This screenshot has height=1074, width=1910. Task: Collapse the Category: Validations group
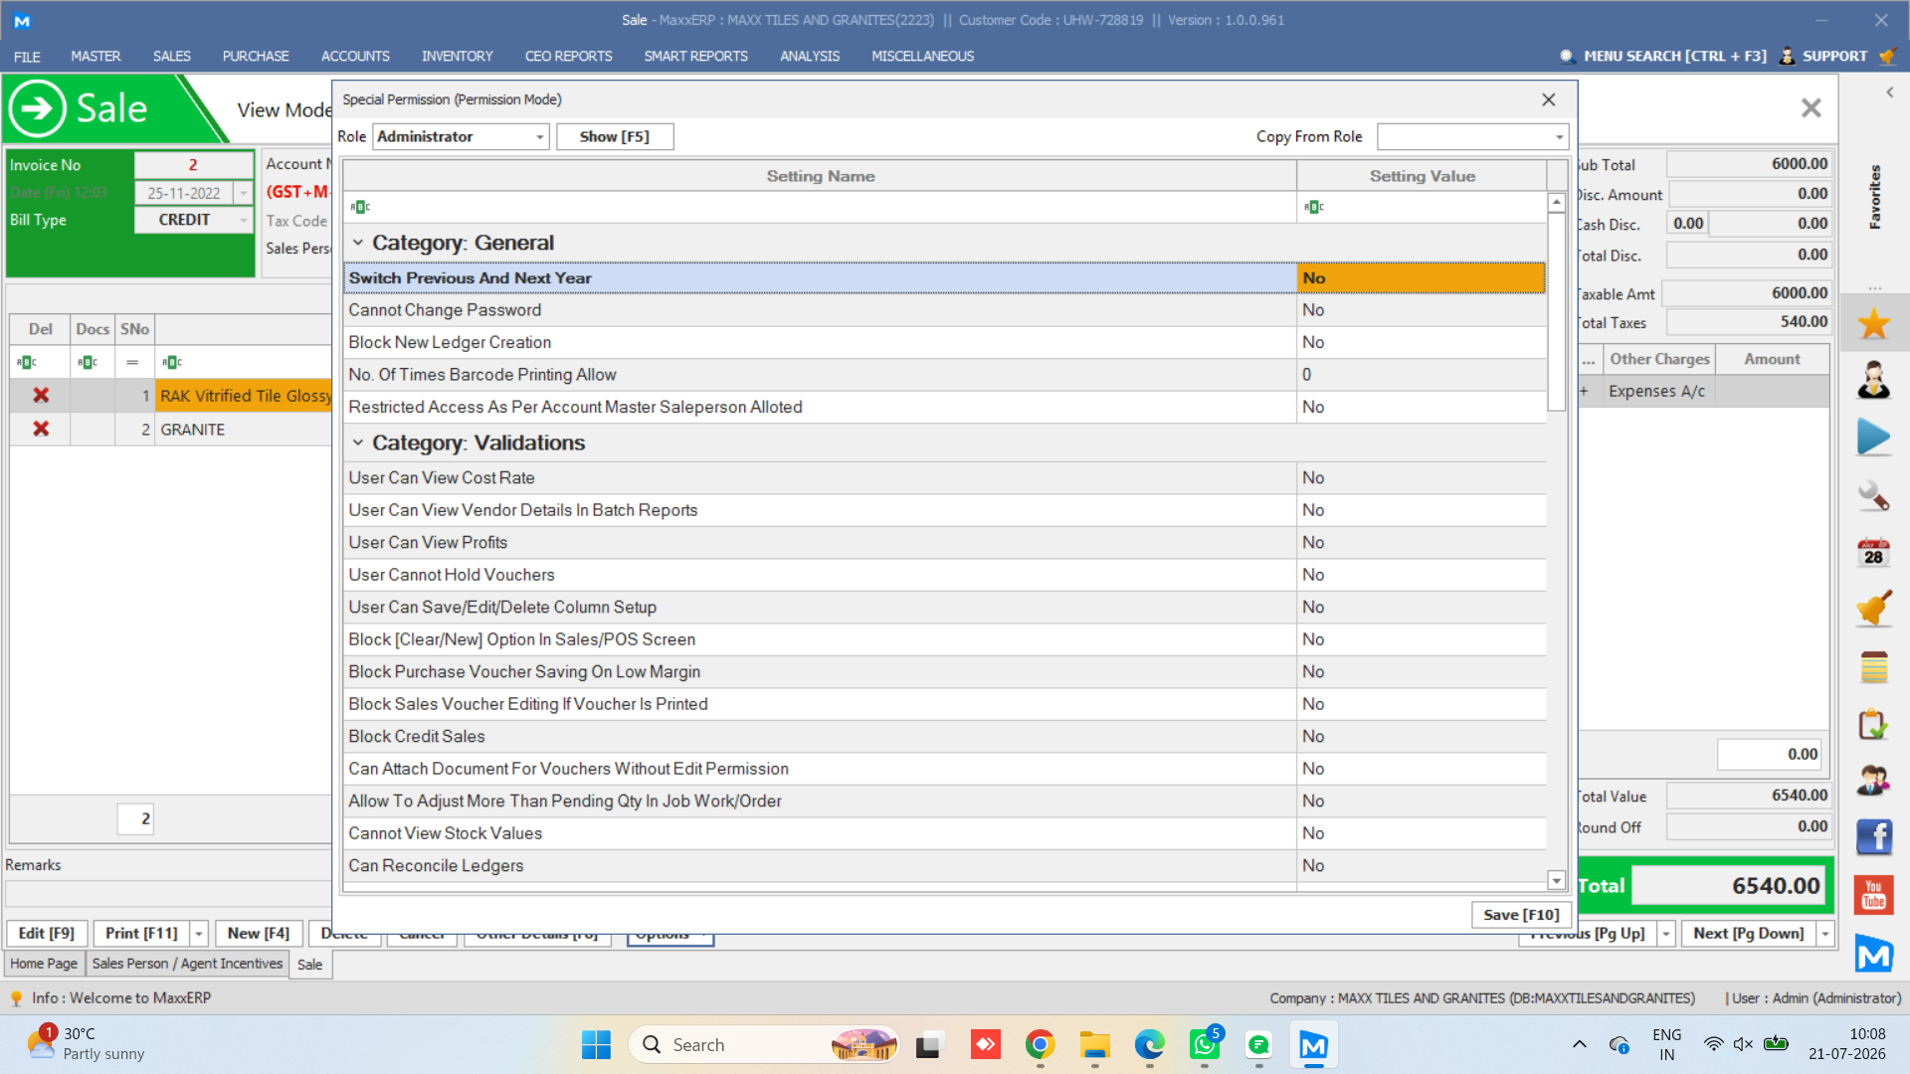point(358,443)
